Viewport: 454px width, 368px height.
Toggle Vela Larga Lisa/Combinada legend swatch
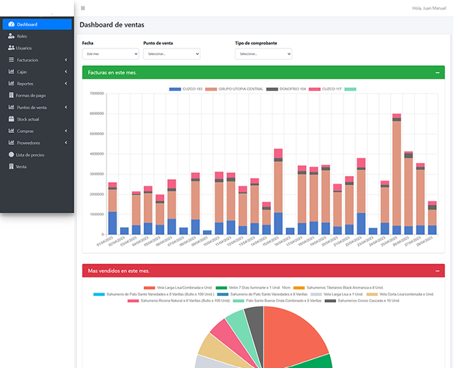[x=150, y=288]
